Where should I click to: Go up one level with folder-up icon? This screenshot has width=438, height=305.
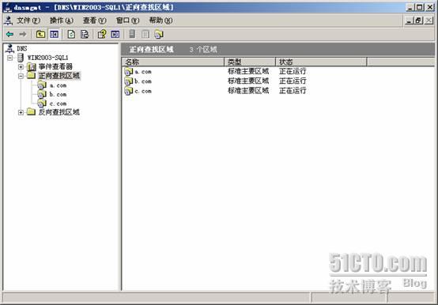click(40, 34)
